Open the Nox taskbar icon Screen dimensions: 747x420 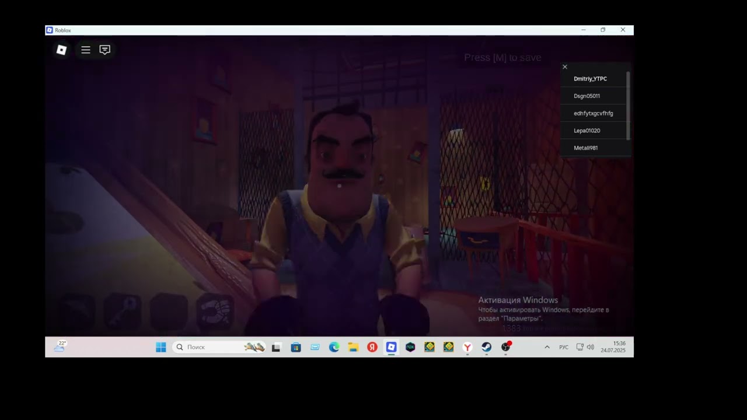coord(410,347)
